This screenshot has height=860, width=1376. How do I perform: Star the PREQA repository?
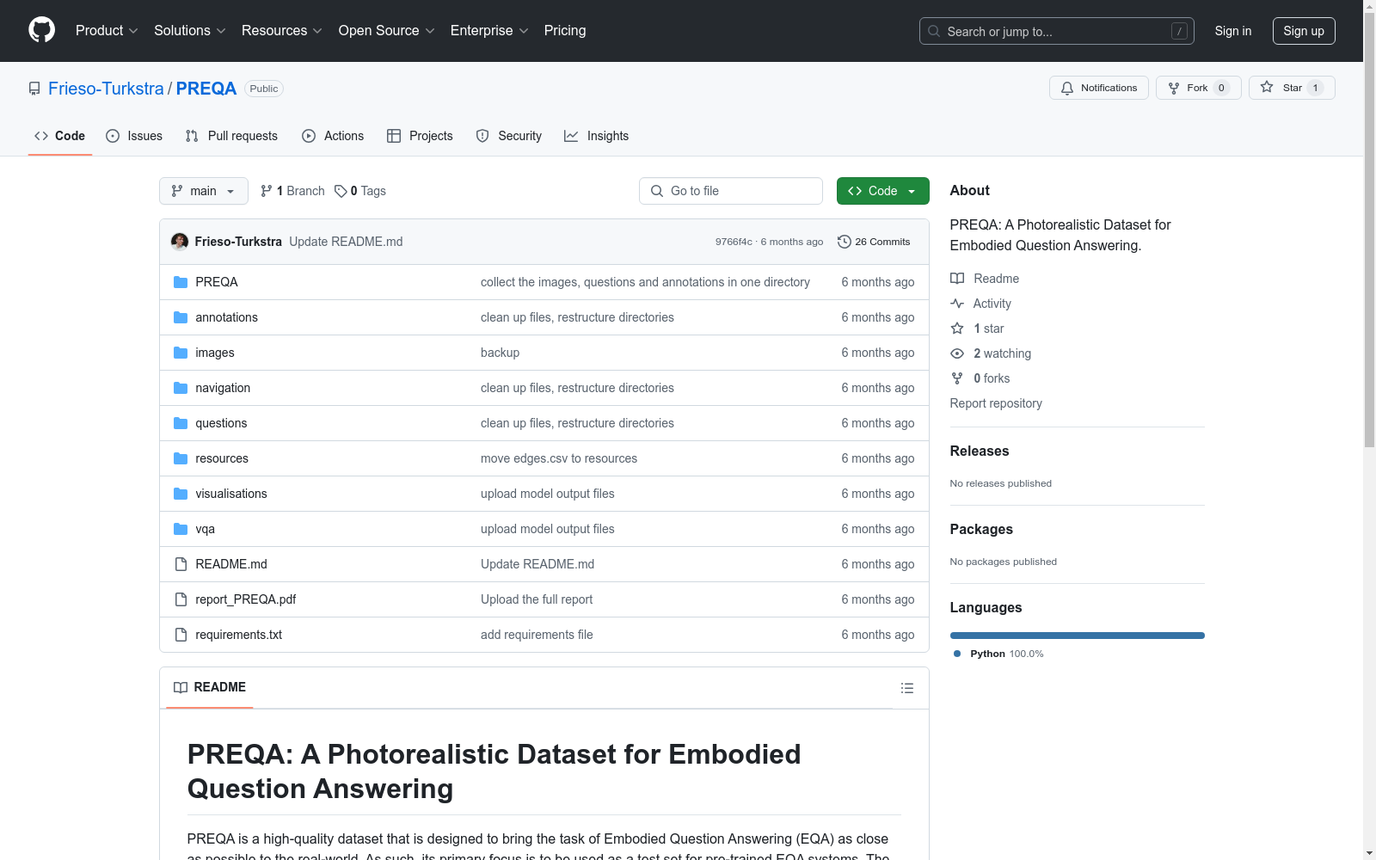(x=1291, y=88)
